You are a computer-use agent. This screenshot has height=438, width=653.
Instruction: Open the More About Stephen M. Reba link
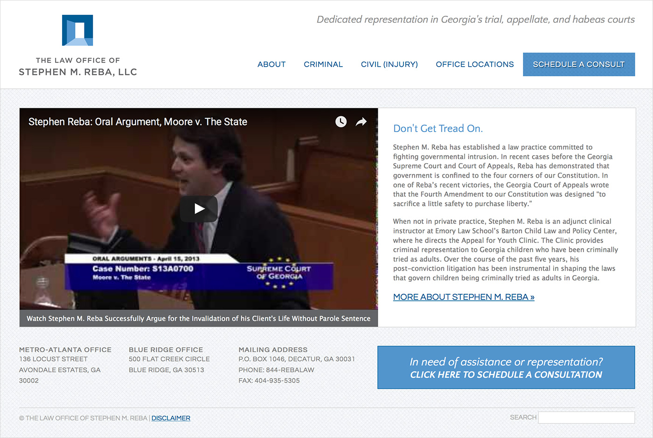click(464, 297)
